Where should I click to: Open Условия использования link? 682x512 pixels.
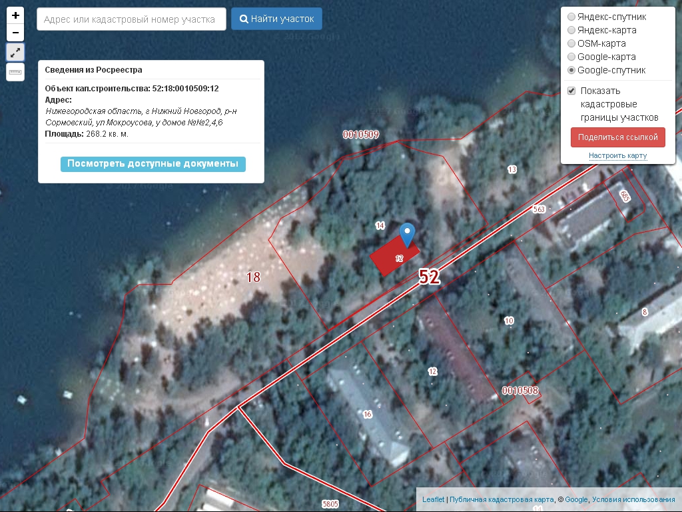(633, 499)
